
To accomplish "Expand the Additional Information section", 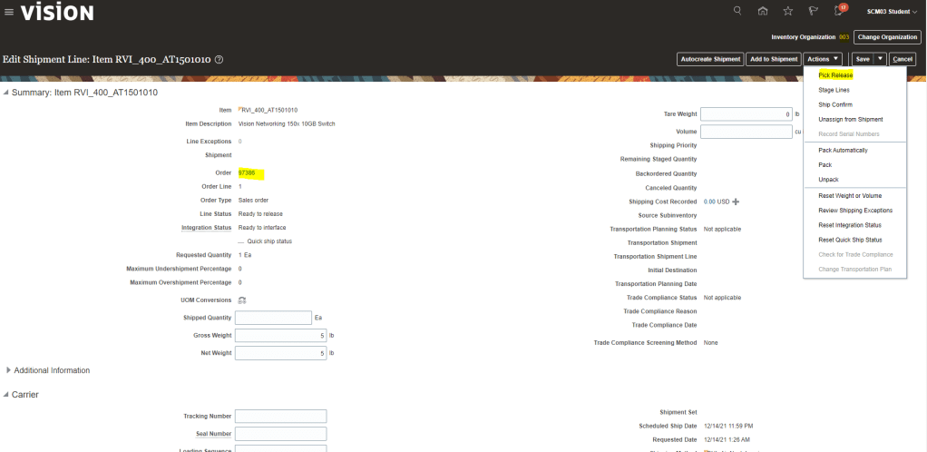I will coord(9,370).
